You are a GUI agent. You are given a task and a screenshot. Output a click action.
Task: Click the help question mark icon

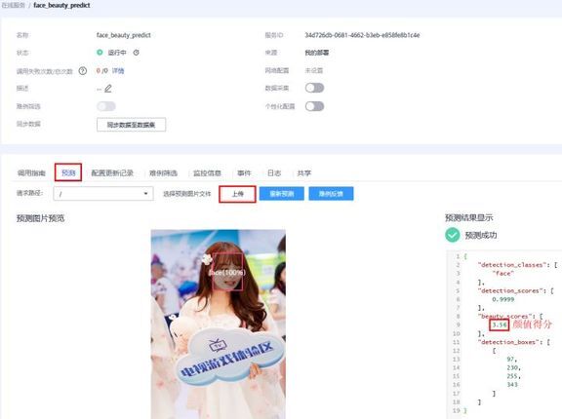(83, 71)
